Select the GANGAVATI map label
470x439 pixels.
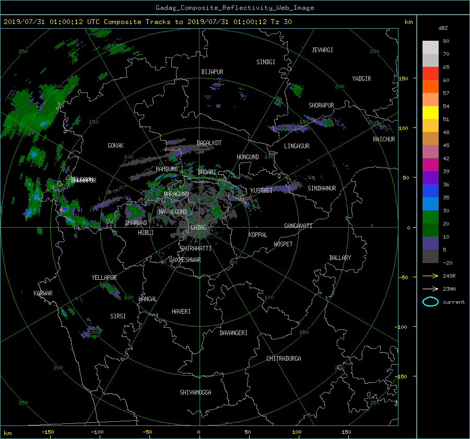tap(298, 226)
